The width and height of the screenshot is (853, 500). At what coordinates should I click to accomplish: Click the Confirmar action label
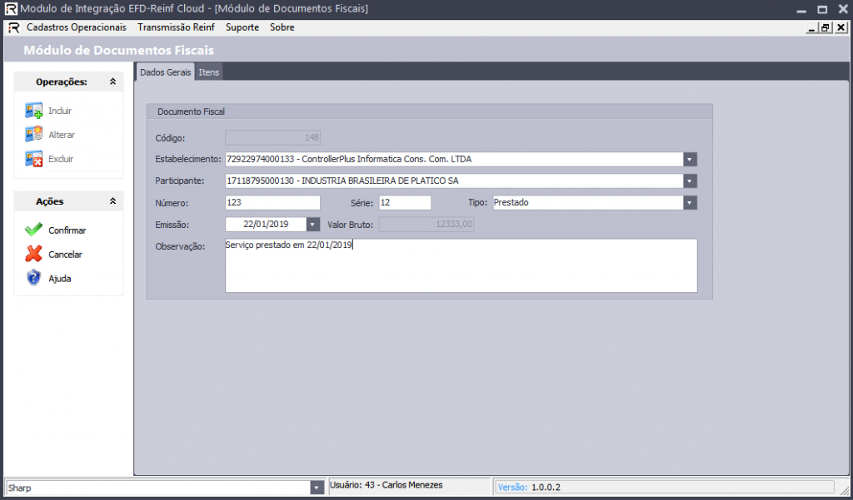click(x=67, y=230)
